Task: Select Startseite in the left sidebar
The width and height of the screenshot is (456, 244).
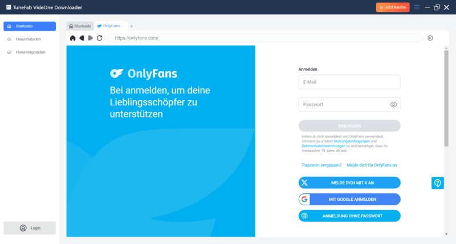Action: 30,26
